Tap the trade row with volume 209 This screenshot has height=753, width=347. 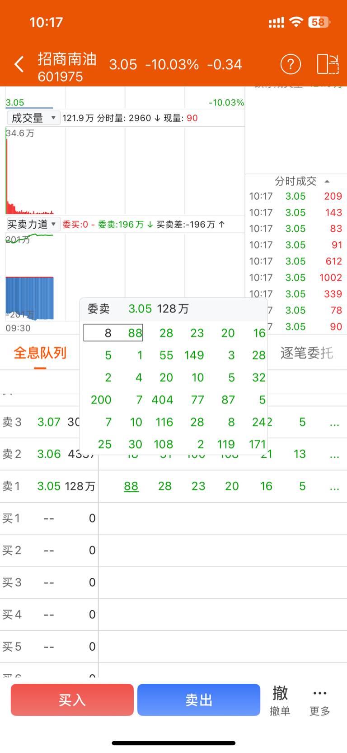(x=296, y=196)
